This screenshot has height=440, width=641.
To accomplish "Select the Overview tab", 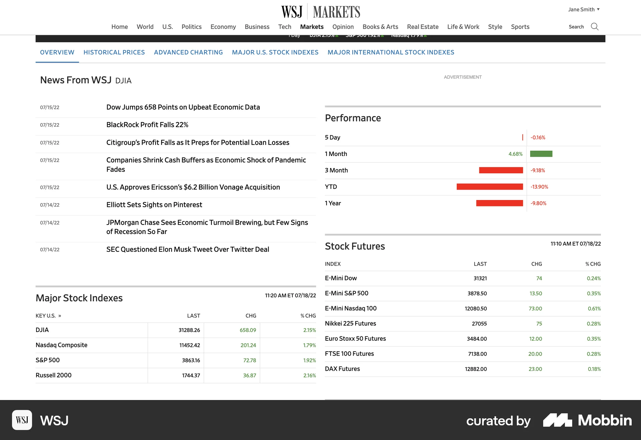I will click(57, 52).
